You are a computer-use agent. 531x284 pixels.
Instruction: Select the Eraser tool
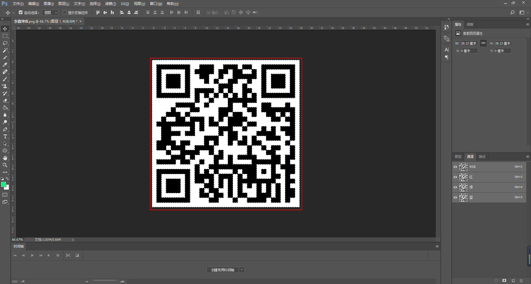[5, 100]
